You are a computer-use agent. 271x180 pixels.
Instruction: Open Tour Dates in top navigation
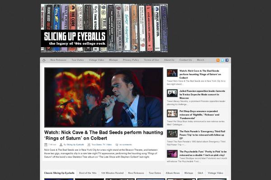(78, 60)
